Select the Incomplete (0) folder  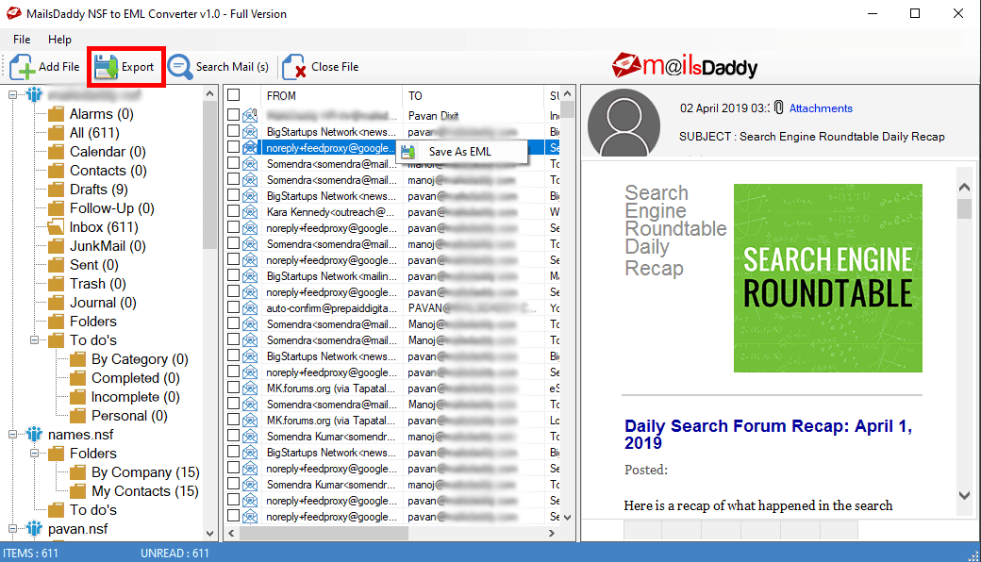[x=135, y=397]
